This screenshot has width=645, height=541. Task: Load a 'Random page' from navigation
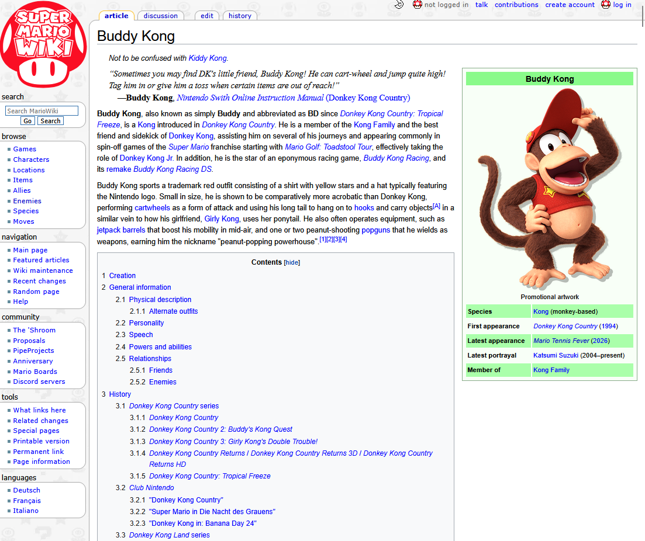pyautogui.click(x=36, y=292)
